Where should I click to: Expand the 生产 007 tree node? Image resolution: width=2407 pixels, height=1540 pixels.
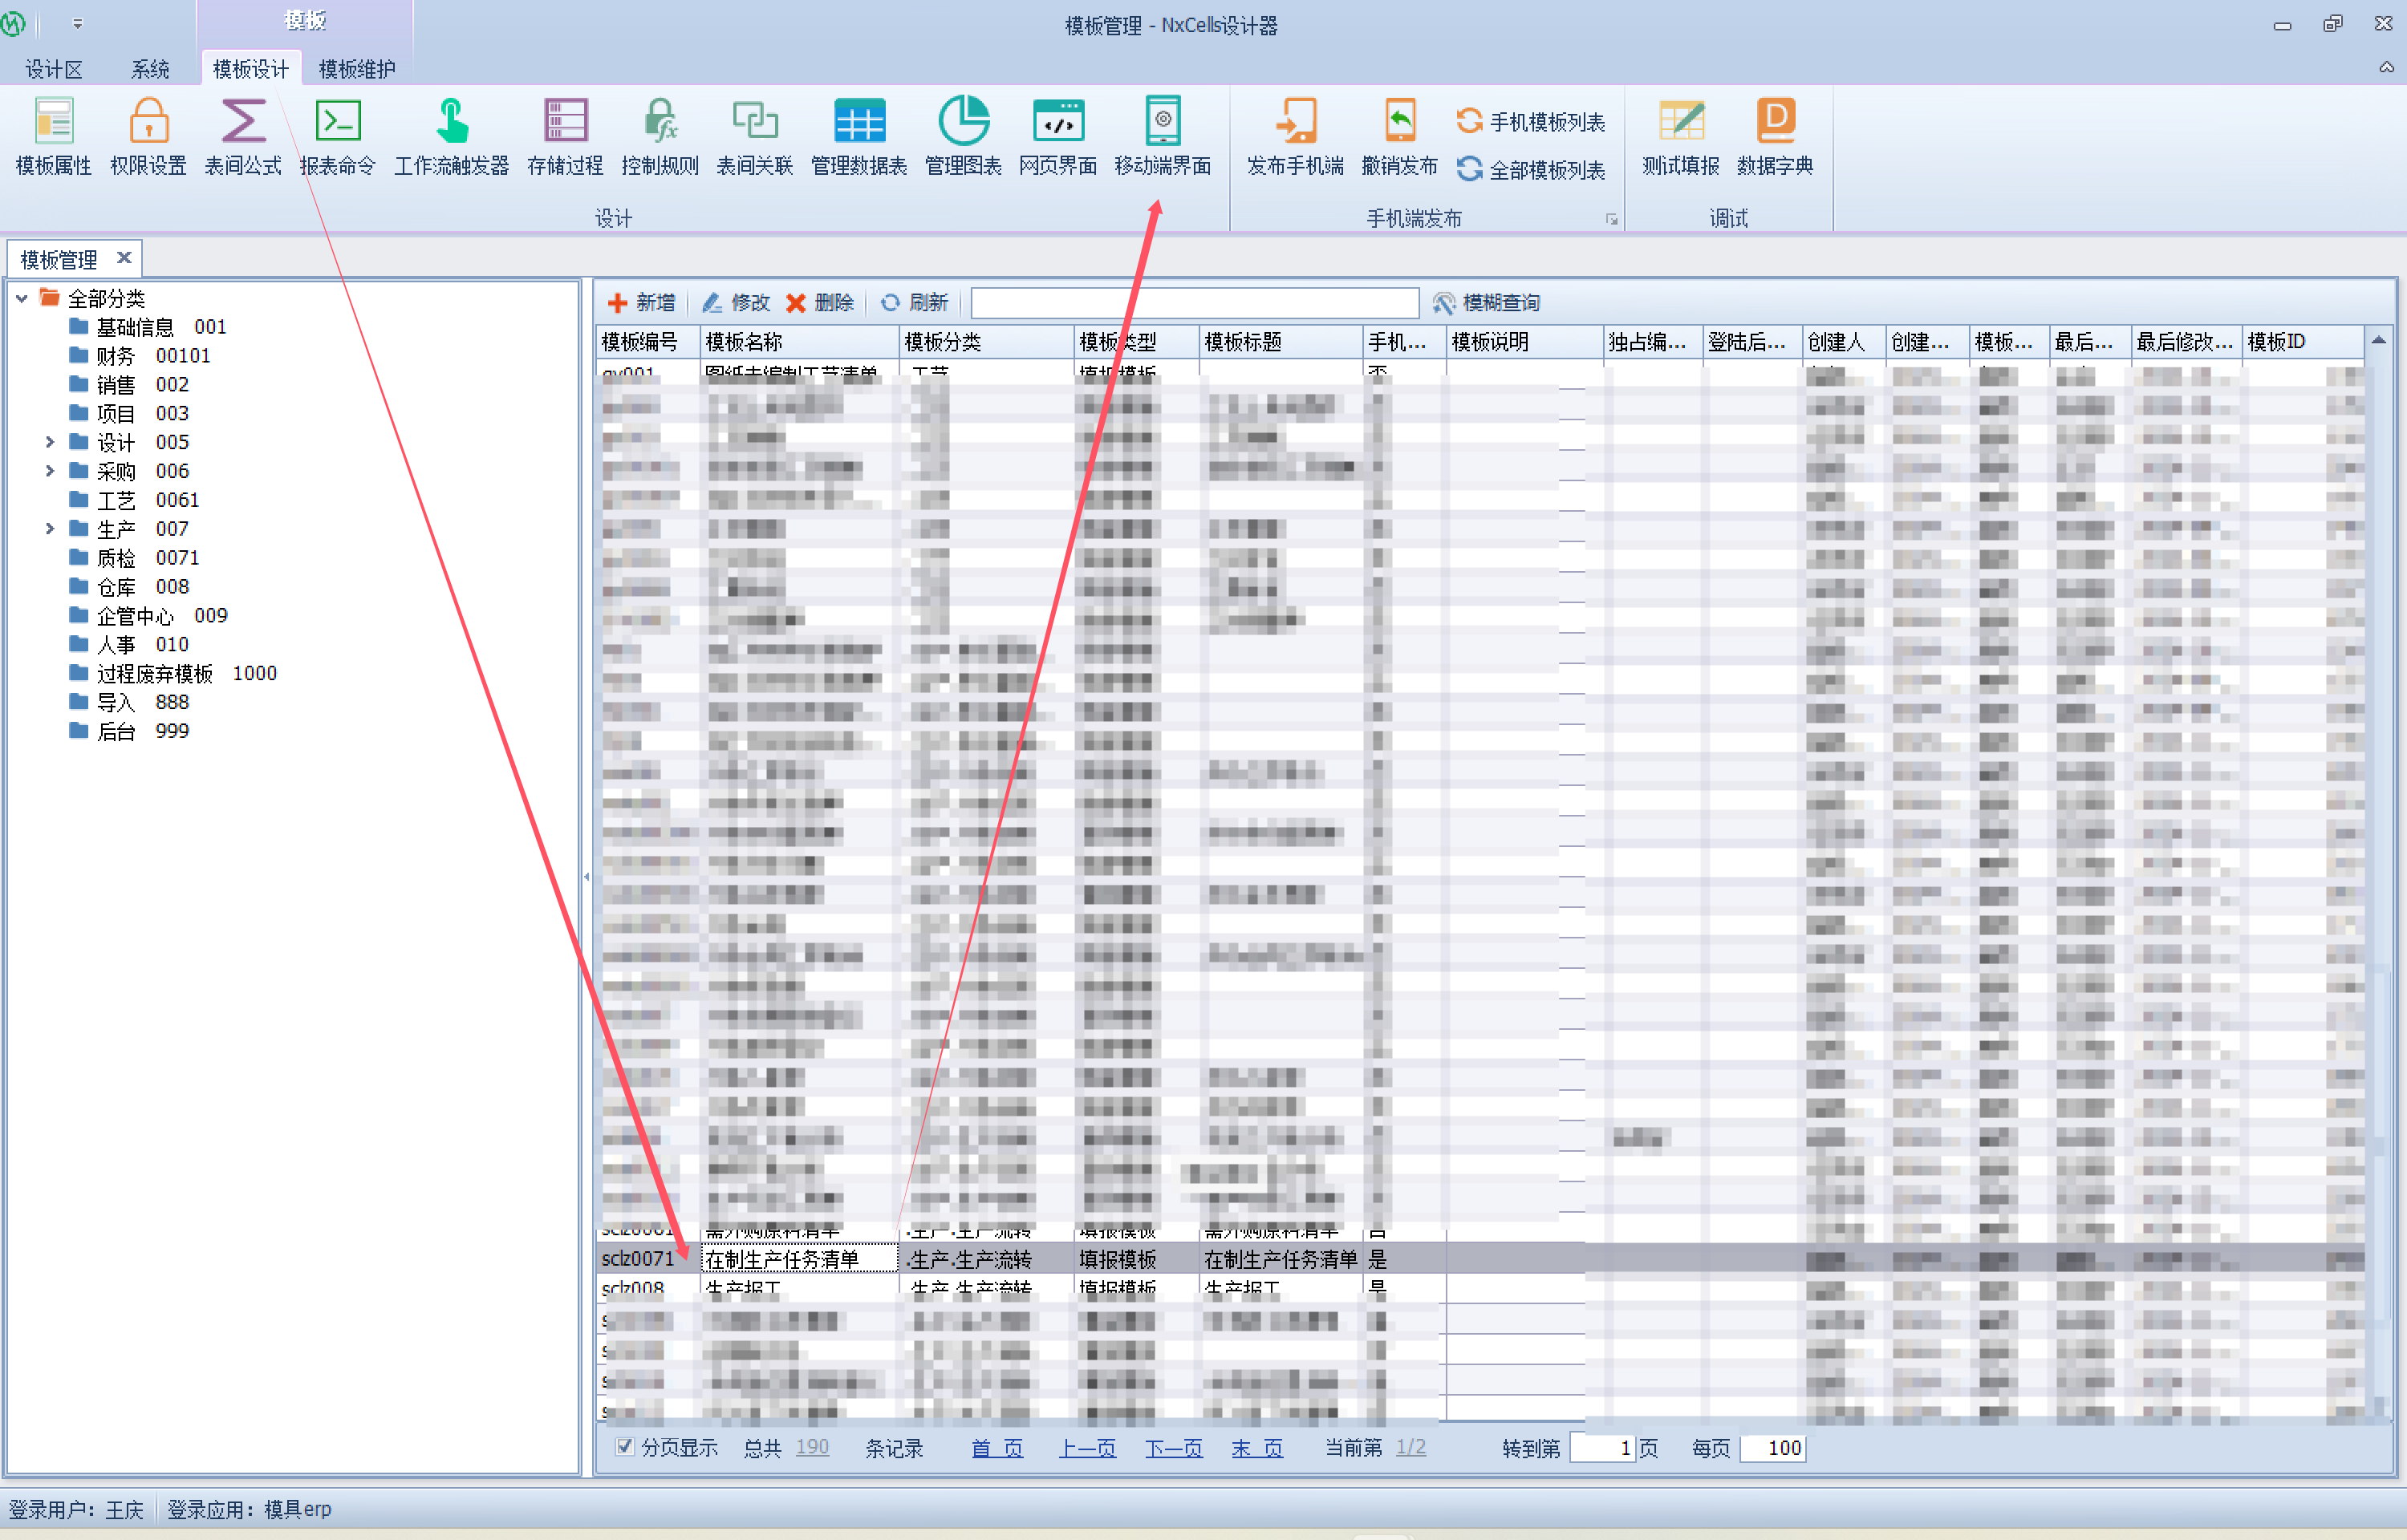click(50, 529)
